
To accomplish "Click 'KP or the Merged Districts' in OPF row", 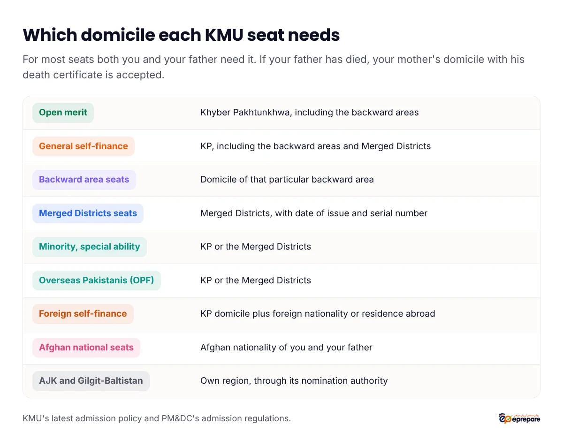I will tap(256, 281).
